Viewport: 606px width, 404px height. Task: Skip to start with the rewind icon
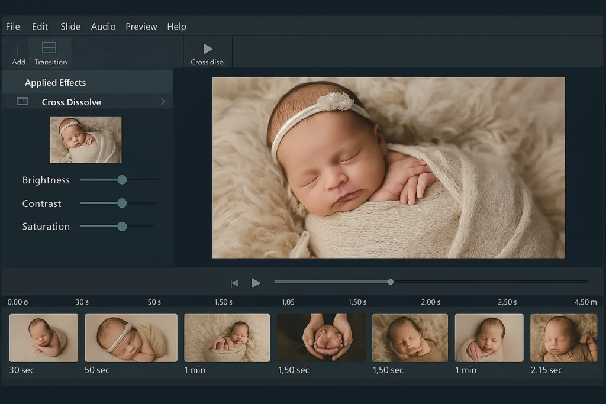(x=234, y=283)
